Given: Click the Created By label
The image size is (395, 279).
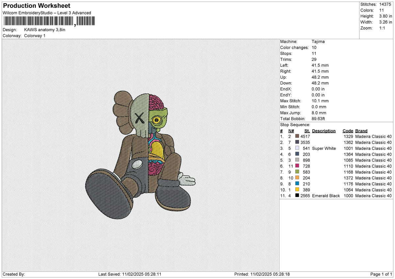Looking at the screenshot, I should click(x=14, y=274).
